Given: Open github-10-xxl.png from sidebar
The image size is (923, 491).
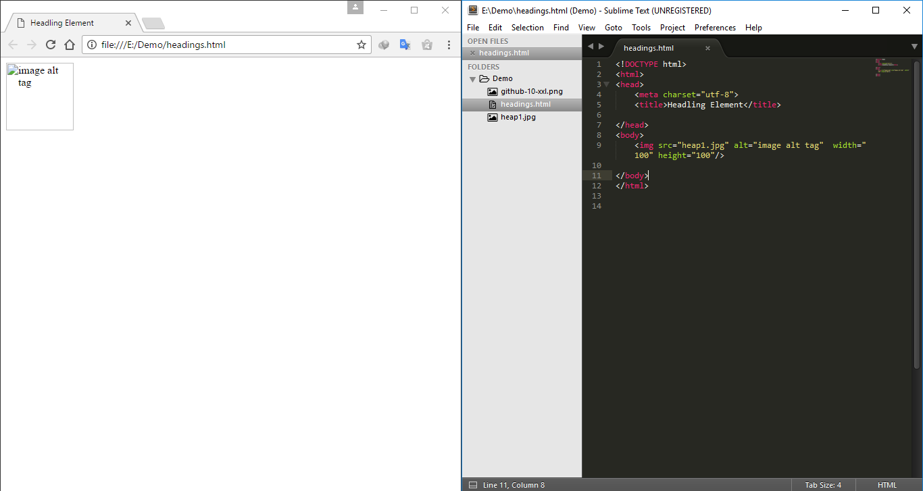Looking at the screenshot, I should tap(531, 91).
